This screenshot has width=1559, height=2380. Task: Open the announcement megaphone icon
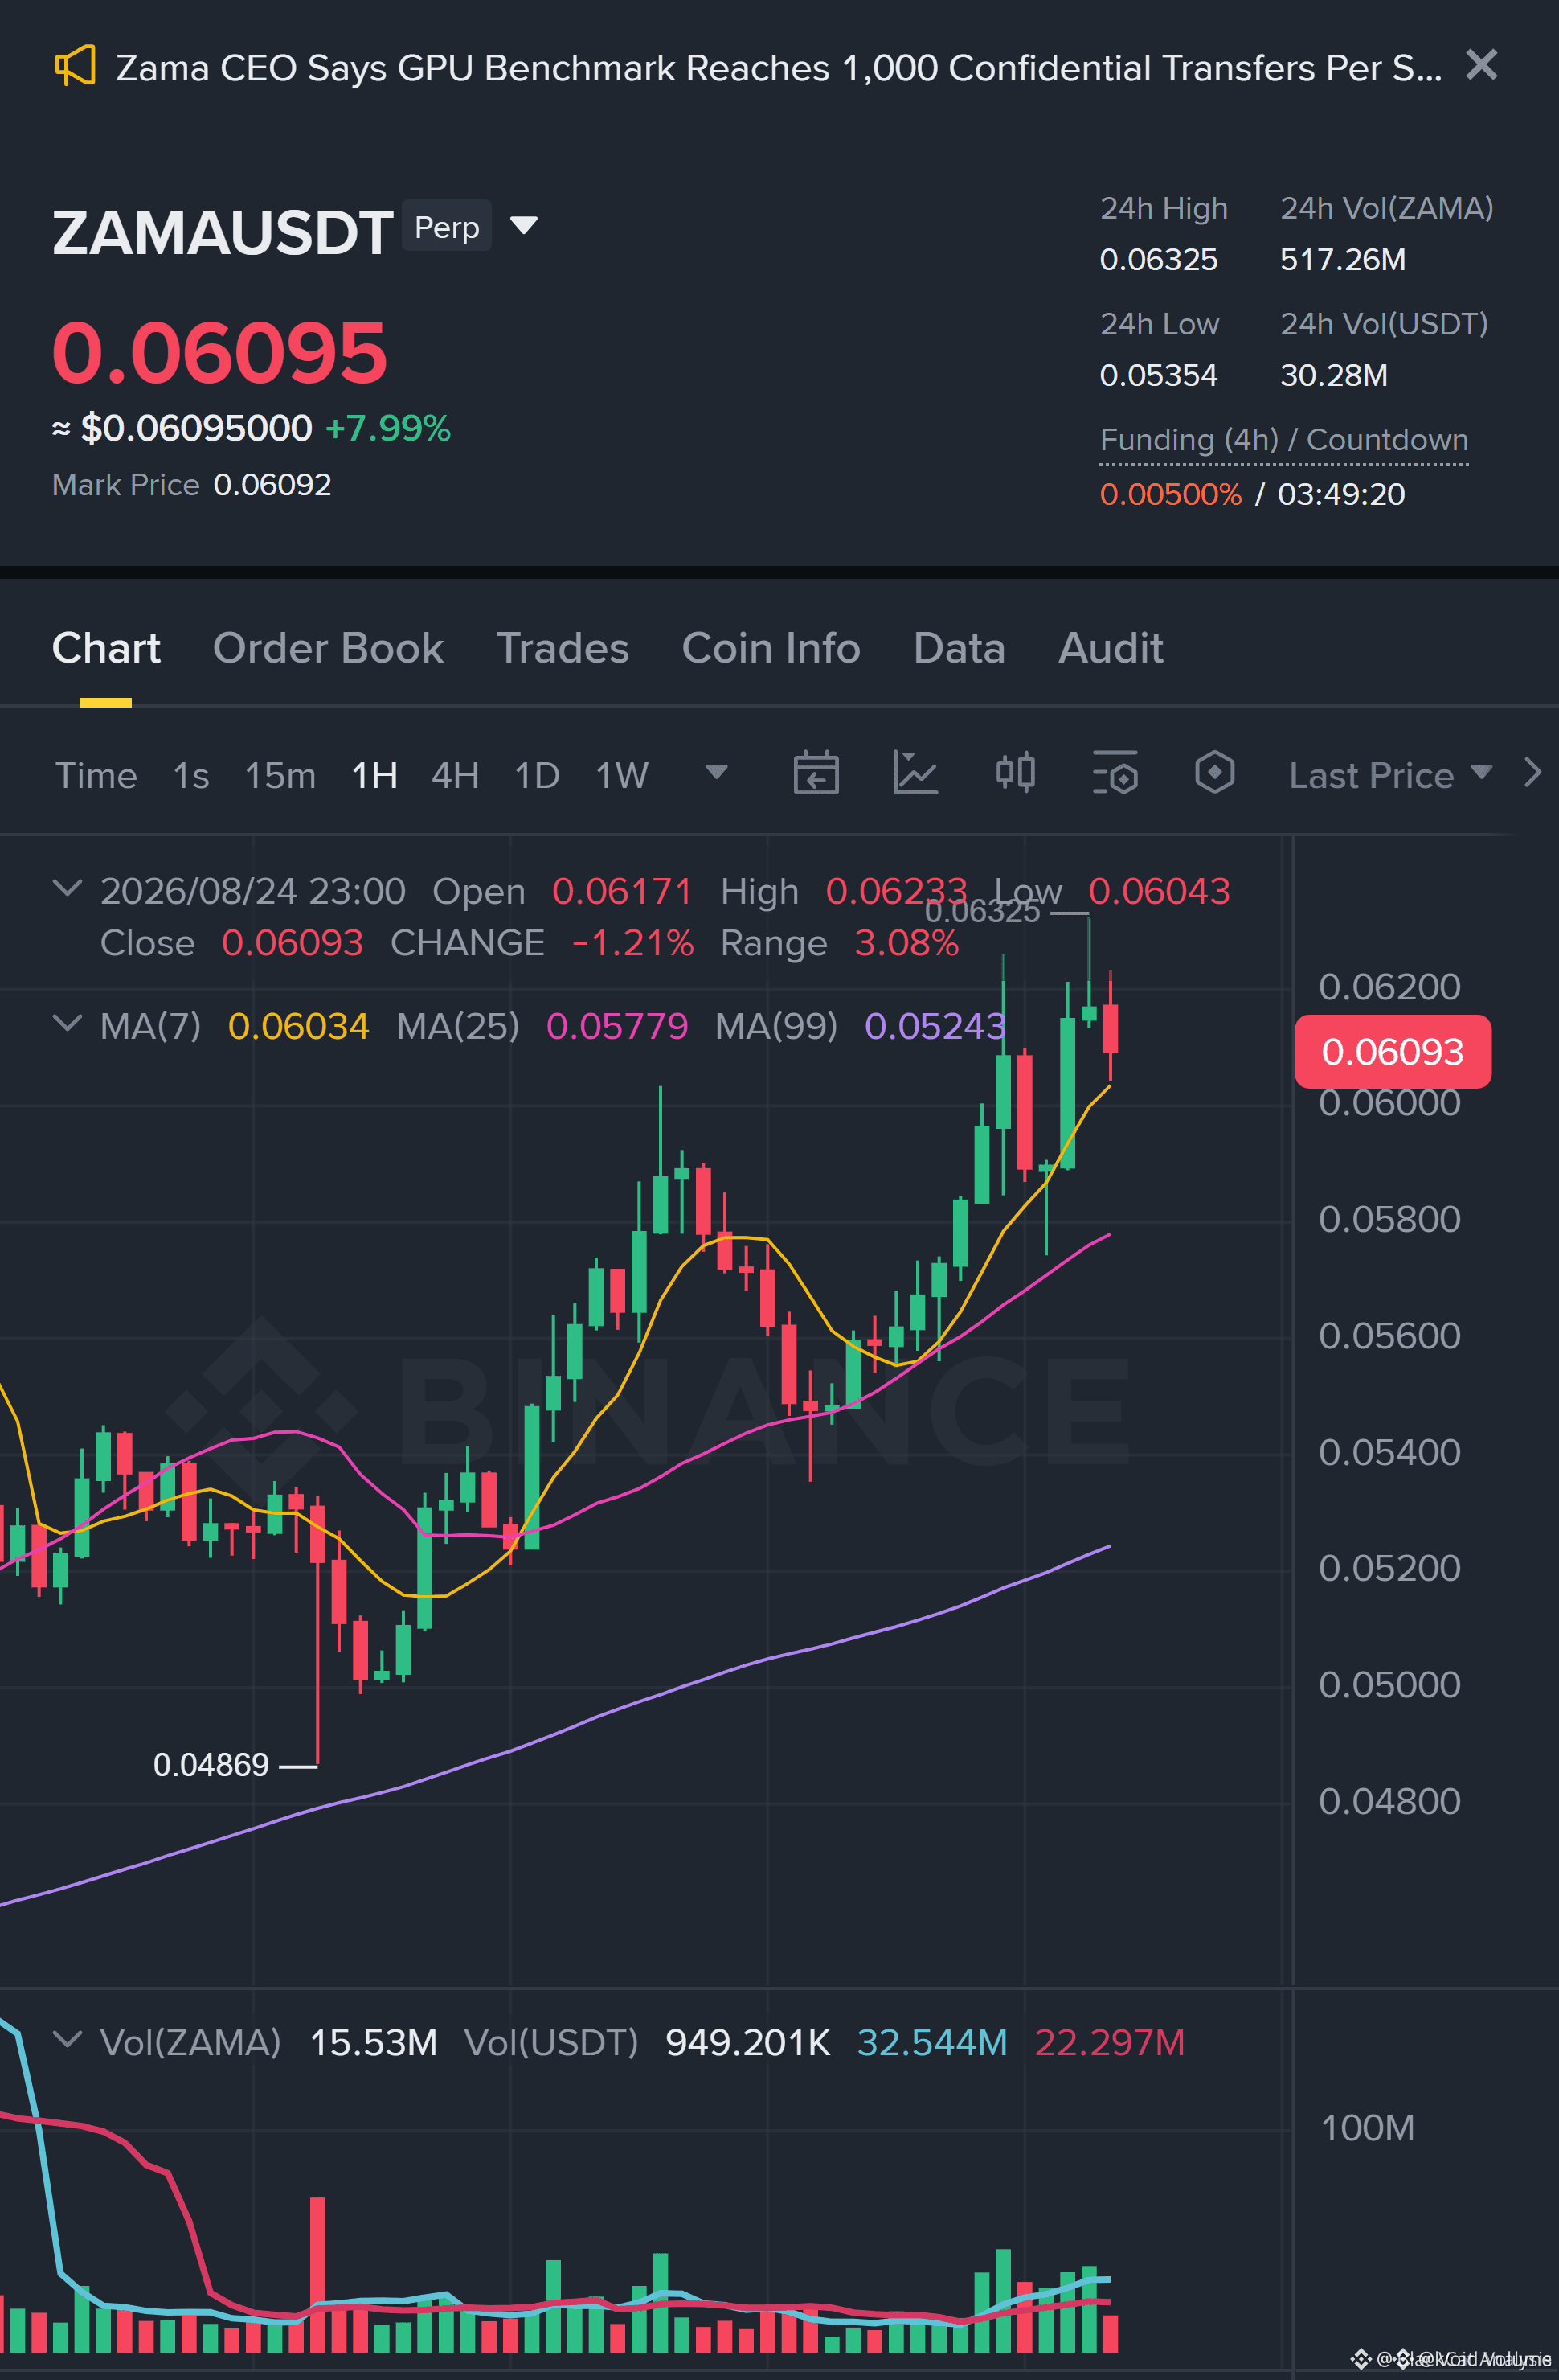click(x=75, y=66)
